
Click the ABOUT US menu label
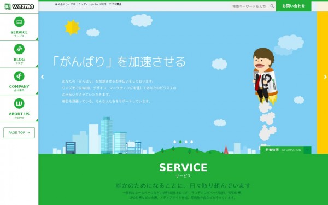[x=19, y=114]
